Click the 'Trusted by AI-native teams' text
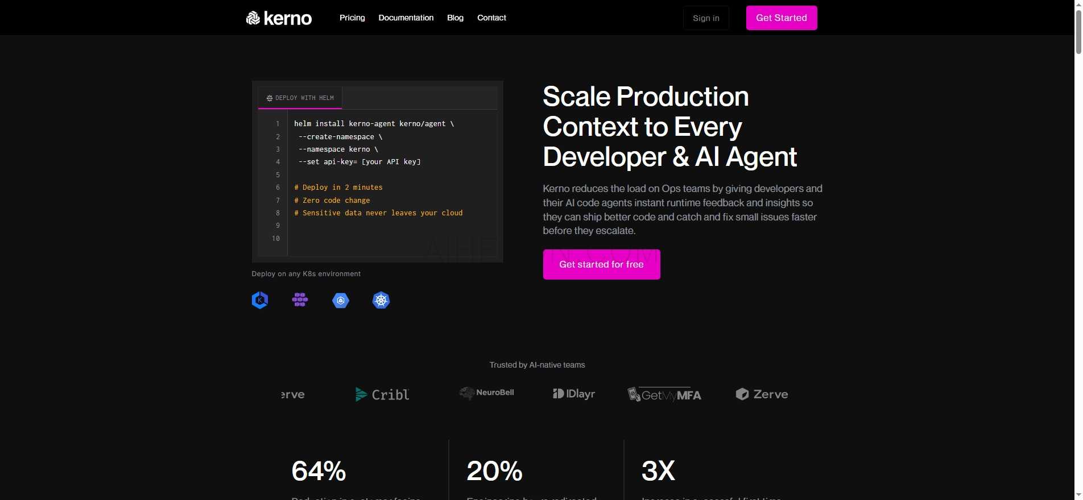This screenshot has width=1083, height=500. click(537, 365)
